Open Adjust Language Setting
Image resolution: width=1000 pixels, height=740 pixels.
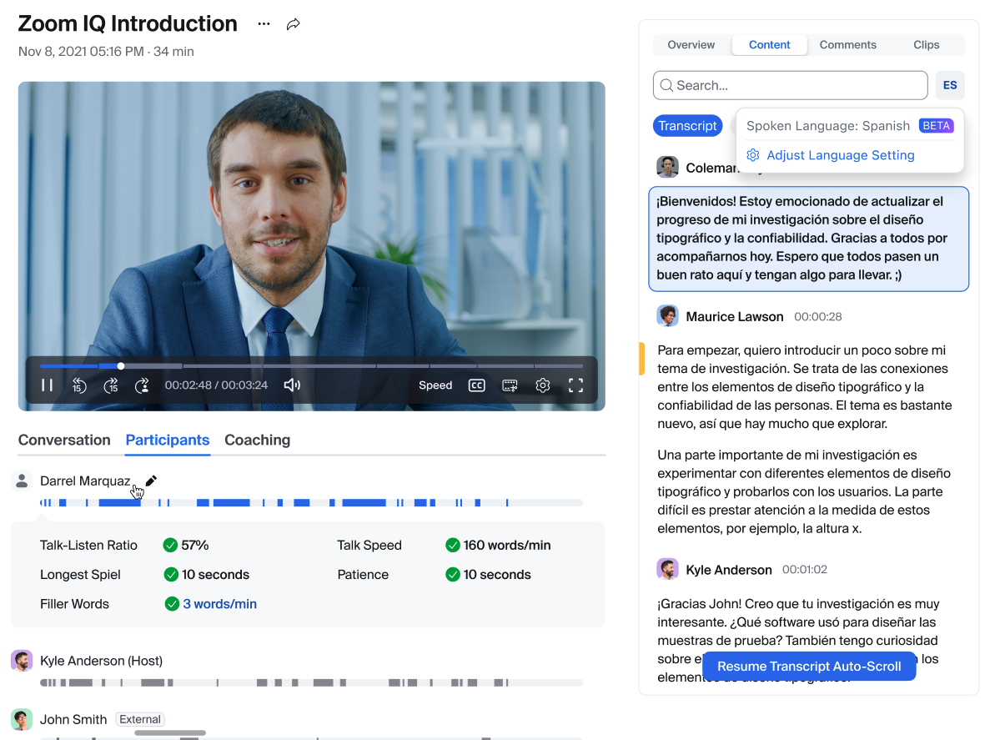pyautogui.click(x=840, y=155)
